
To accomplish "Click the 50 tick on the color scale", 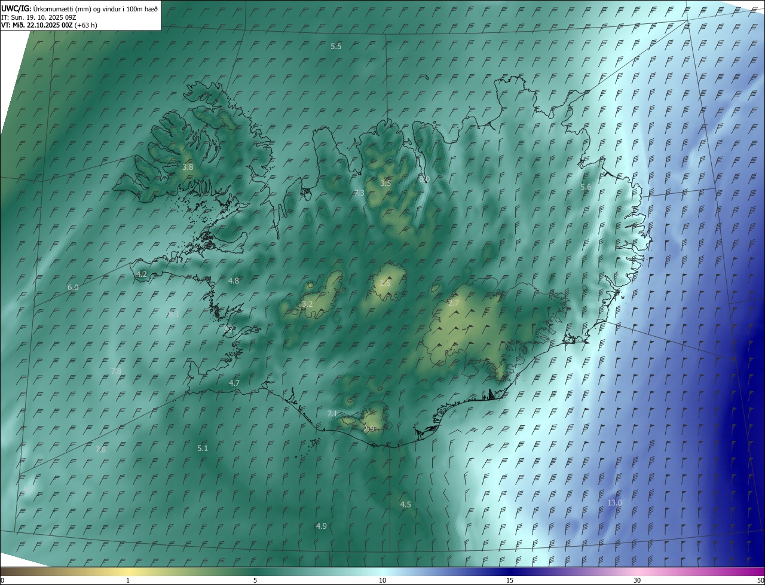I will [x=760, y=580].
